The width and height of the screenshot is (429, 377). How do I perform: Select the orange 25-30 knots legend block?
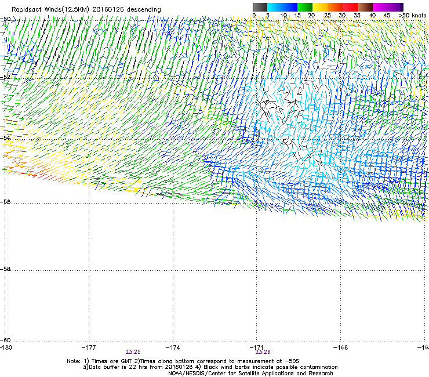pyautogui.click(x=335, y=7)
